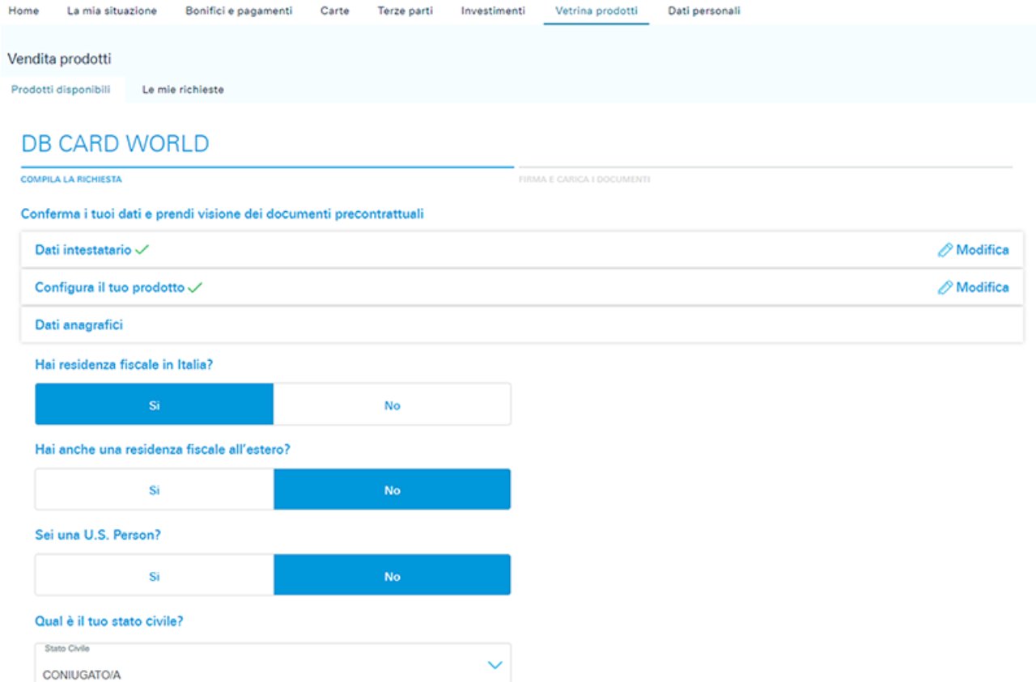This screenshot has width=1036, height=682.
Task: Click green checkmark next to Configura il tuo prodotto
Action: (195, 287)
